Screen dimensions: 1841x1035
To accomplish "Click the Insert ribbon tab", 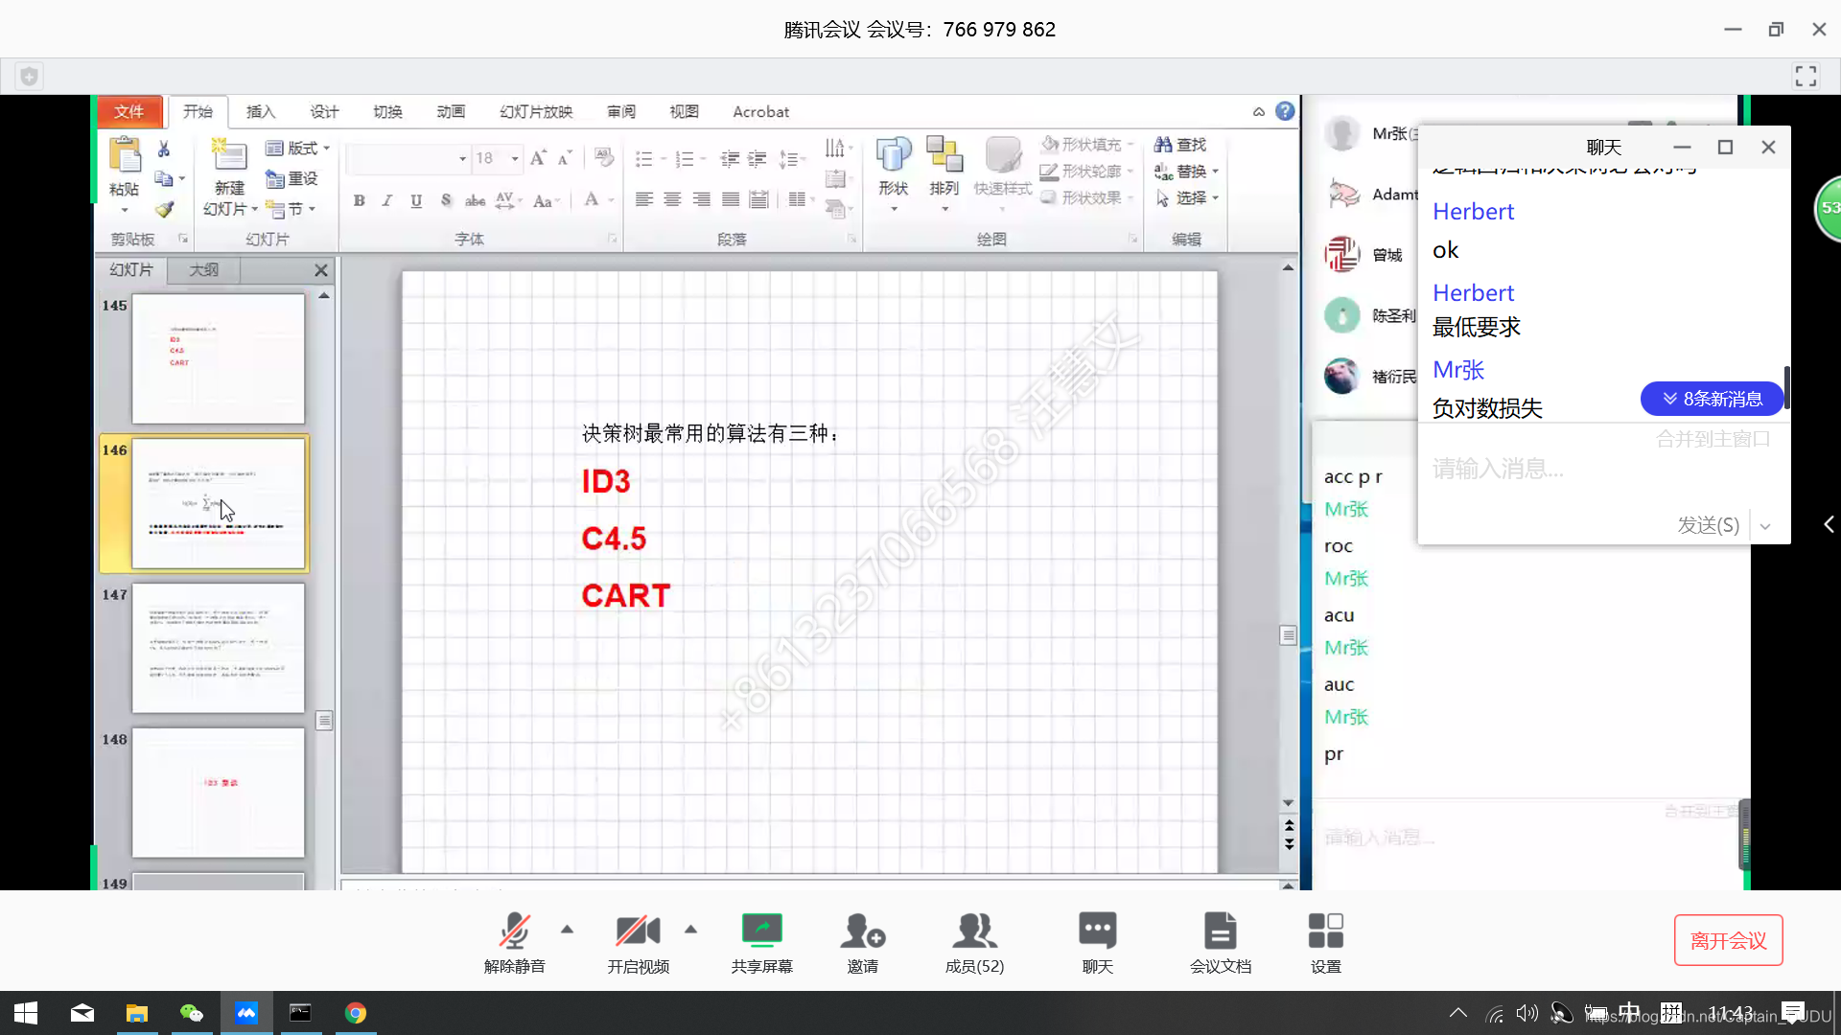I will pyautogui.click(x=261, y=111).
